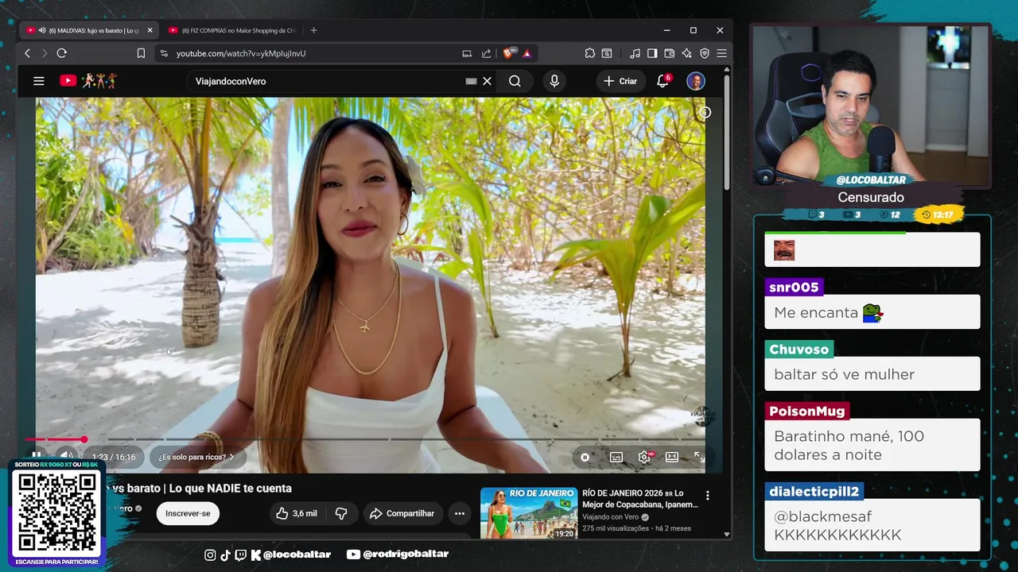Toggle subtitles in the video player
Screen dimensions: 1018x572
point(616,457)
